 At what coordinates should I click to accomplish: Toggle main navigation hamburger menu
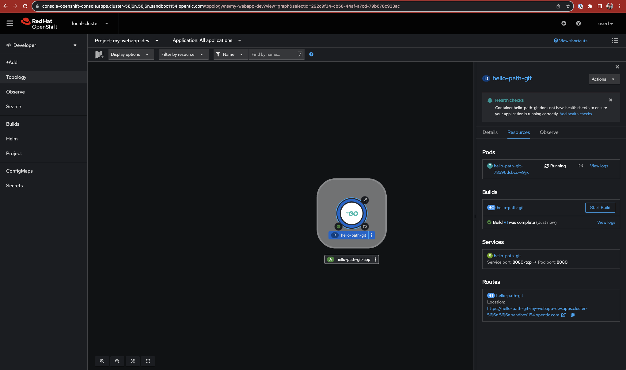(10, 23)
